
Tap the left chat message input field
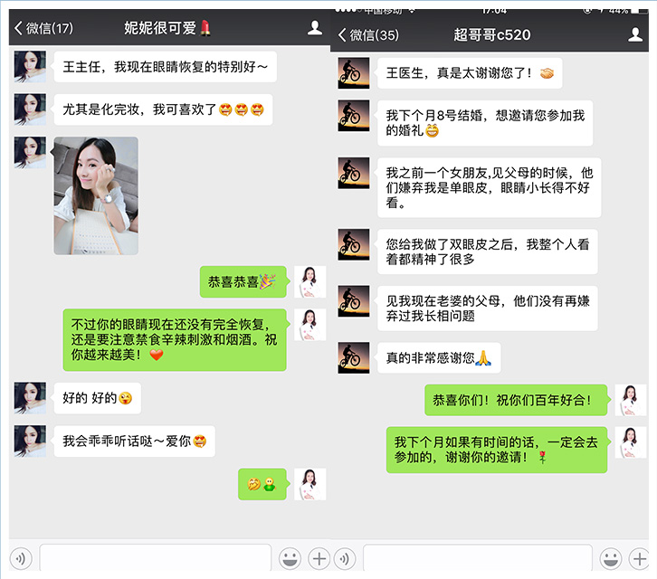(x=155, y=557)
